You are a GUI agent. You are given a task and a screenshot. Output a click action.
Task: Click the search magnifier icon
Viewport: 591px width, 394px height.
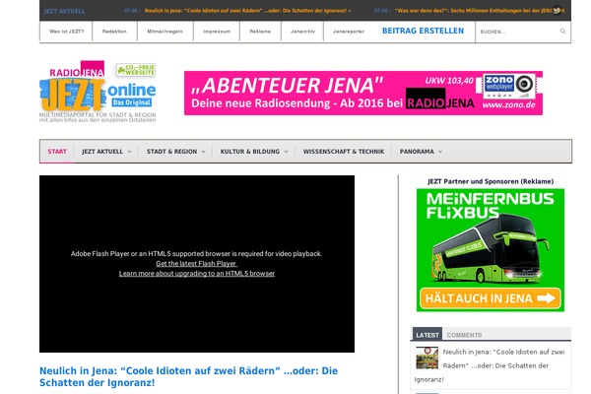coord(562,32)
